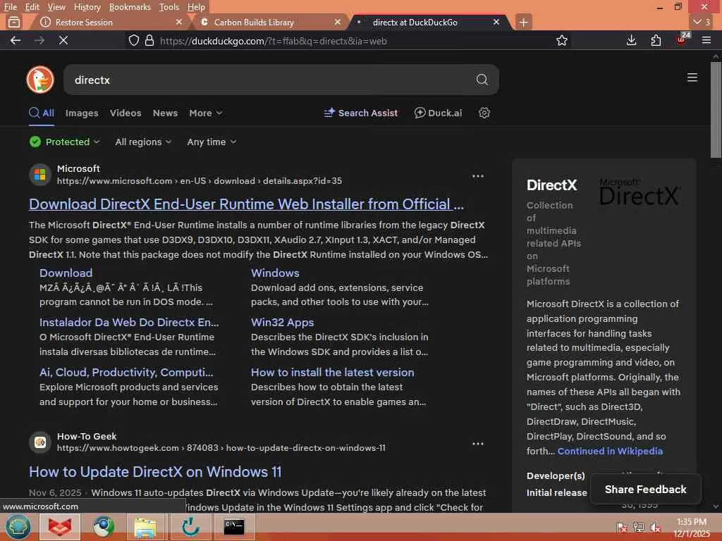
Task: Go back using browser back arrow
Action: coord(16,40)
